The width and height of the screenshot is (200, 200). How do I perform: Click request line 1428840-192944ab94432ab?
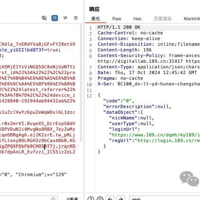tap(37, 101)
